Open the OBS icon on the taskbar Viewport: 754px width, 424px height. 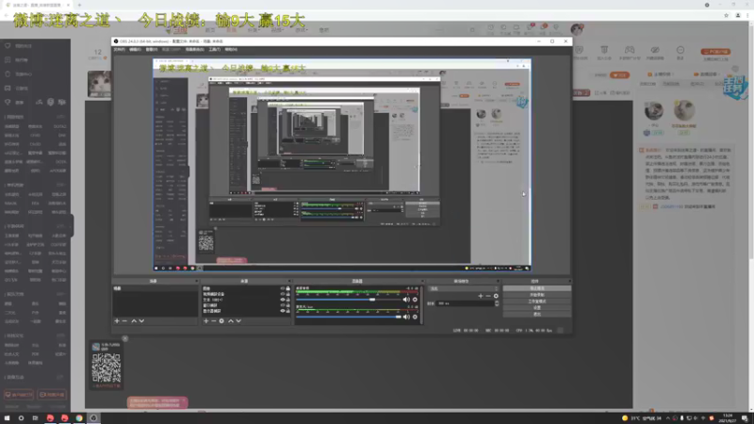point(93,418)
